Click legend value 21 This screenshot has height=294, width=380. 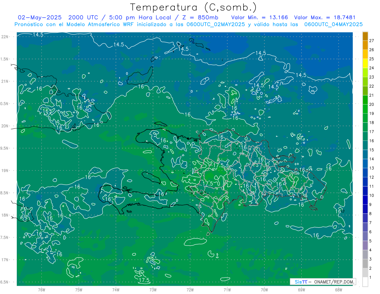[x=371, y=95]
